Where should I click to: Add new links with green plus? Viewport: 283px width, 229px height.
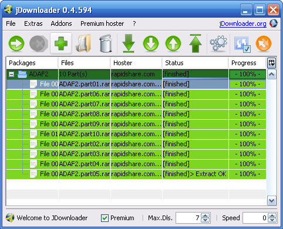click(x=61, y=43)
